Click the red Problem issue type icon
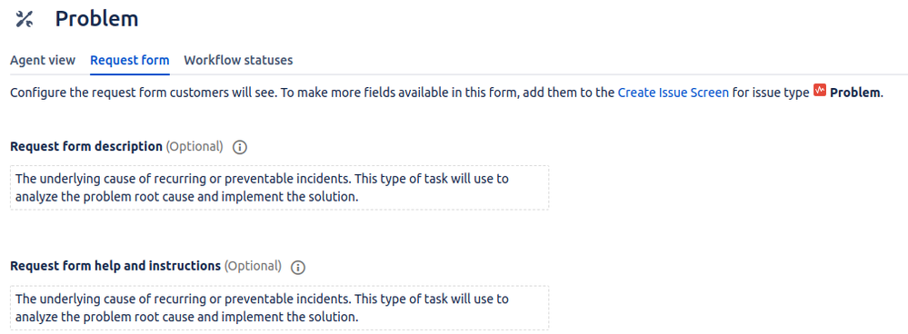 820,91
